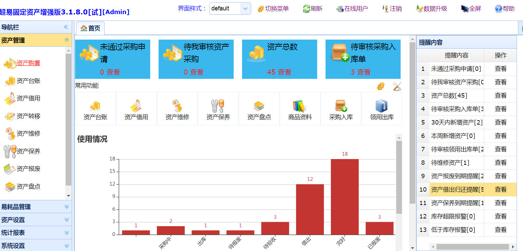Click 查看 link under 资产总数 card
This screenshot has width=523, height=251.
[284, 72]
